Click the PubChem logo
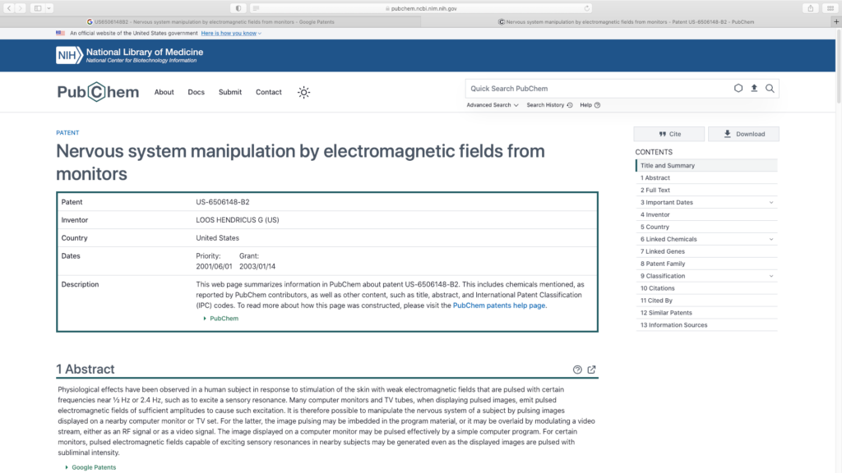The image size is (842, 473). tap(98, 92)
